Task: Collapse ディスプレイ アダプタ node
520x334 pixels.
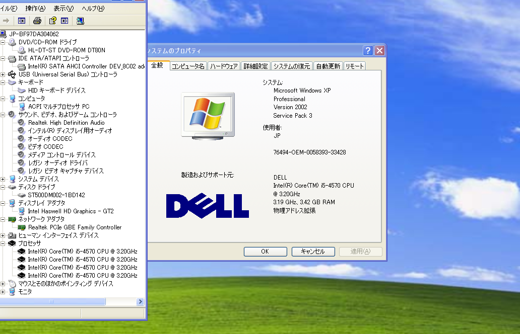Action: (x=3, y=203)
